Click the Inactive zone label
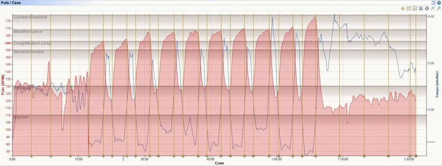The image size is (442, 166). point(21,117)
